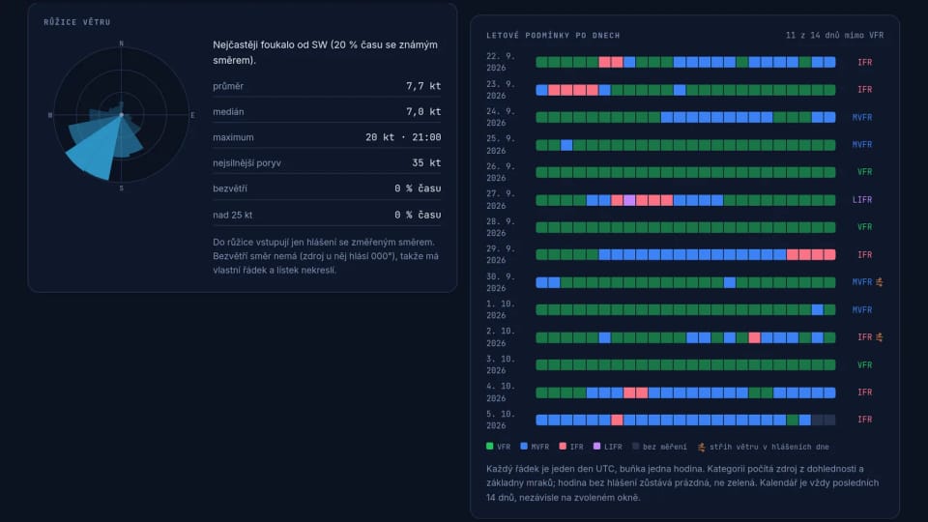Click the purple LIFR hour cell on 27. 9. 2026
The height and width of the screenshot is (522, 928).
(629, 200)
